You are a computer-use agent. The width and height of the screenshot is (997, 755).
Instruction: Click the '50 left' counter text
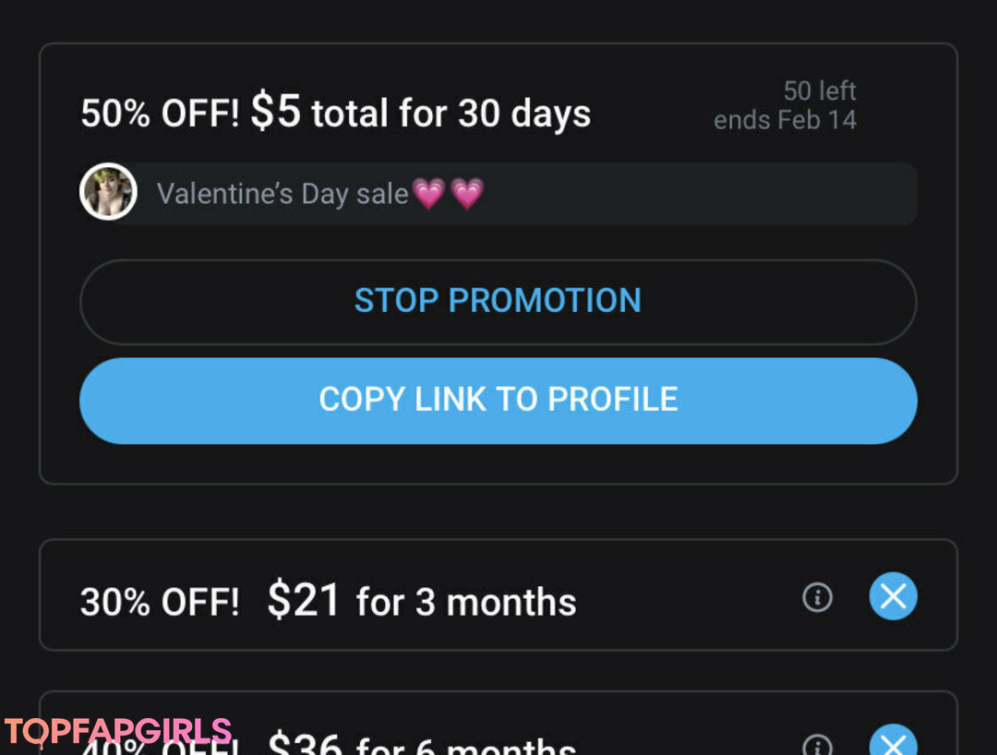820,90
